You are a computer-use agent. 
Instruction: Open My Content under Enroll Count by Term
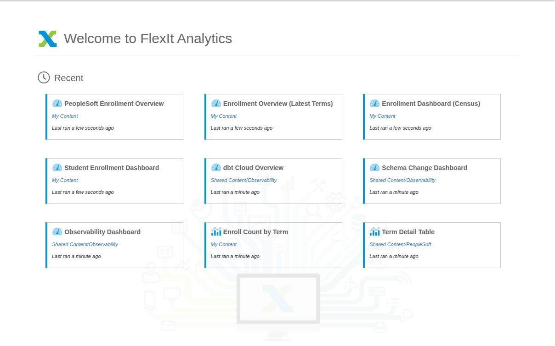coord(224,244)
